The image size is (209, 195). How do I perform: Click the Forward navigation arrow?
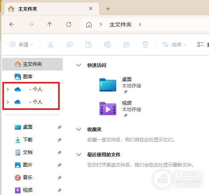coord(31,24)
